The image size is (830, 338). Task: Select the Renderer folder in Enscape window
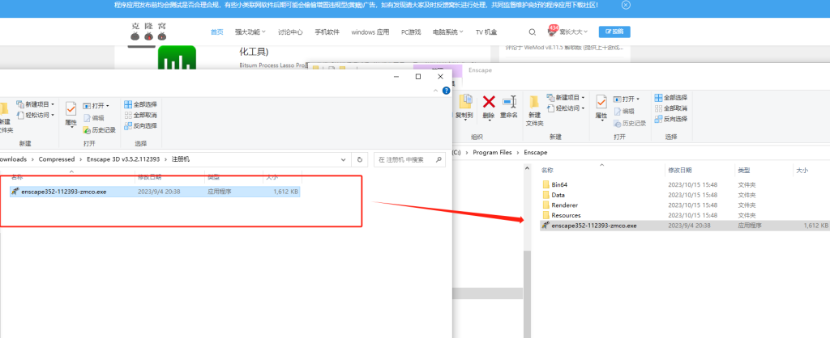click(564, 205)
